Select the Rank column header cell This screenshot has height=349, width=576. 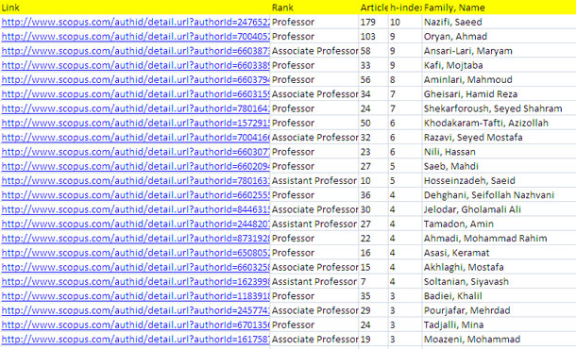click(314, 8)
